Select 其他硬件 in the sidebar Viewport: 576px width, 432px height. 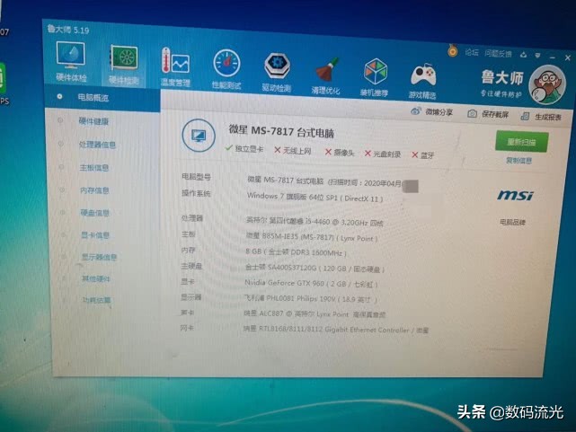pos(96,279)
